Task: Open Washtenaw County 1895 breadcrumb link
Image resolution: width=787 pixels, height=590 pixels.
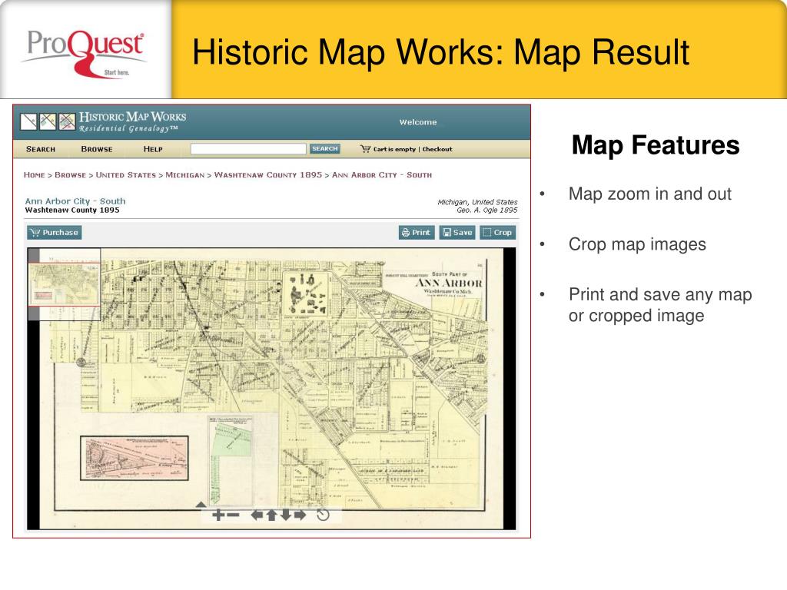Action: tap(268, 174)
